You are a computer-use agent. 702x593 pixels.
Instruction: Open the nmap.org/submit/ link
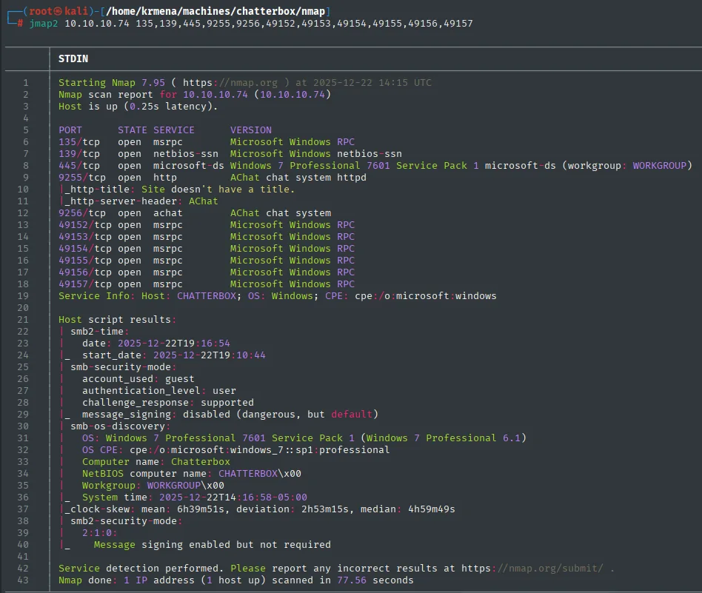tap(532, 569)
